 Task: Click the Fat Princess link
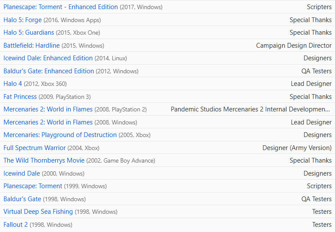tap(20, 97)
